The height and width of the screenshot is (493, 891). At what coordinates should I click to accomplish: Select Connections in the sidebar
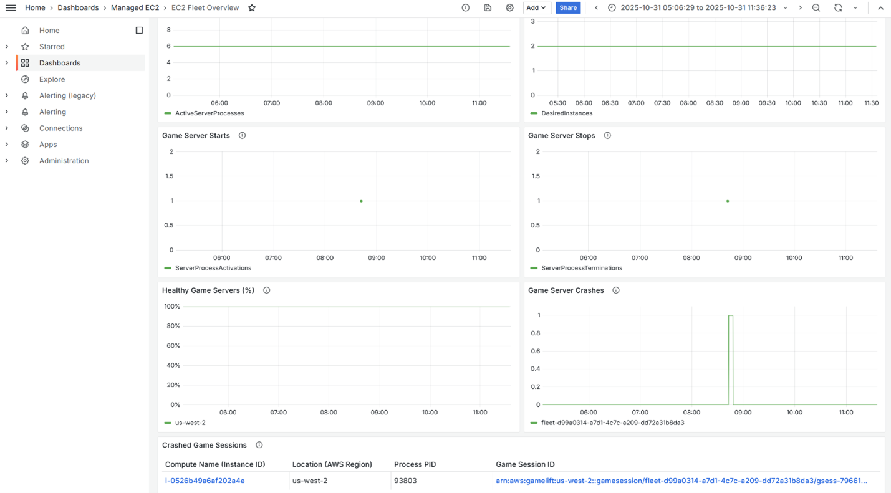point(60,128)
